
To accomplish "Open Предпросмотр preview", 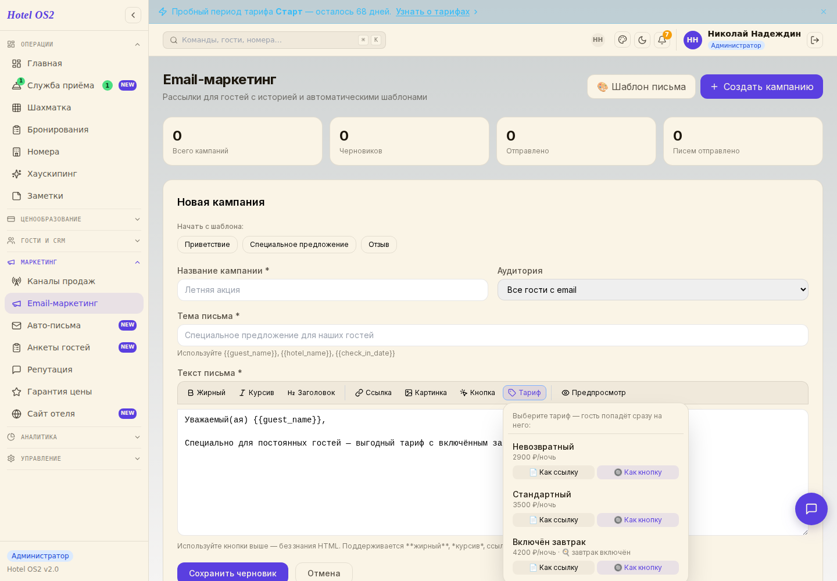I will point(593,393).
